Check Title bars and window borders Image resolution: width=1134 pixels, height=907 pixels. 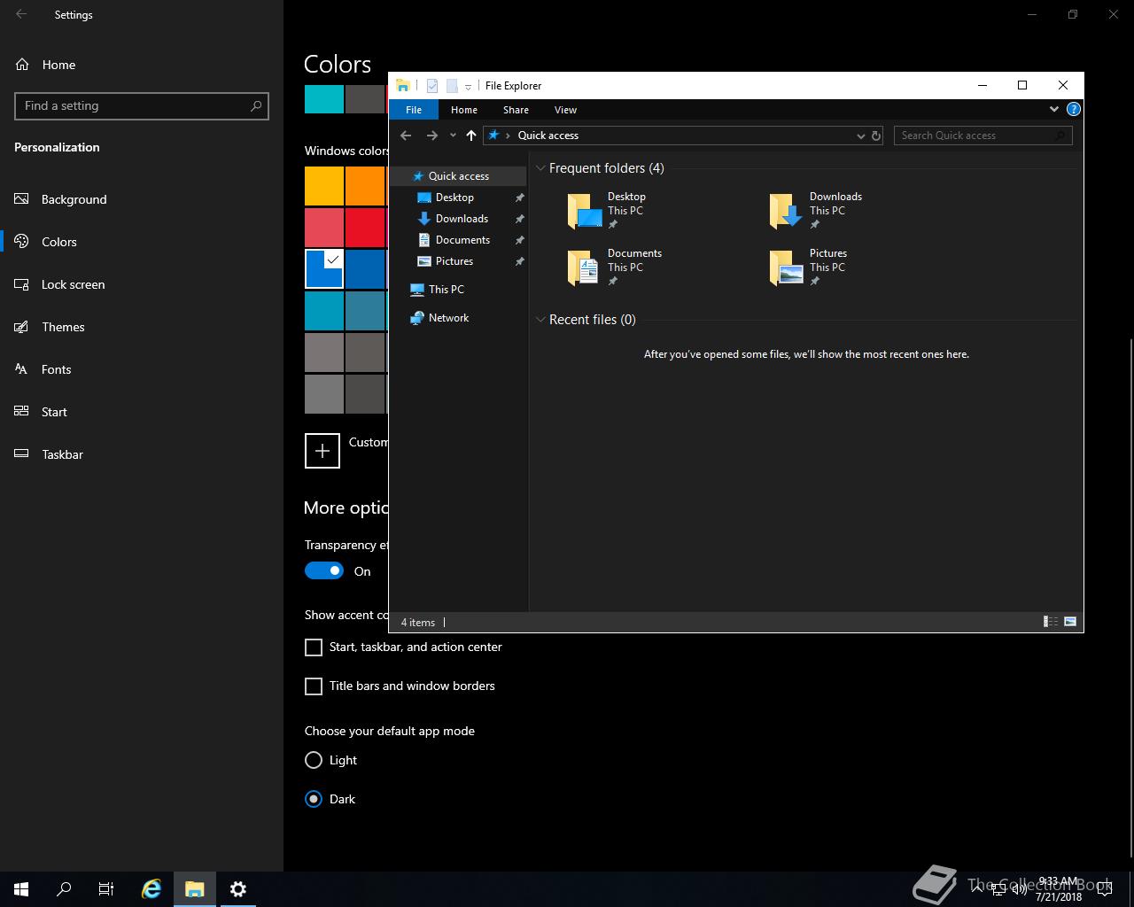tap(314, 686)
